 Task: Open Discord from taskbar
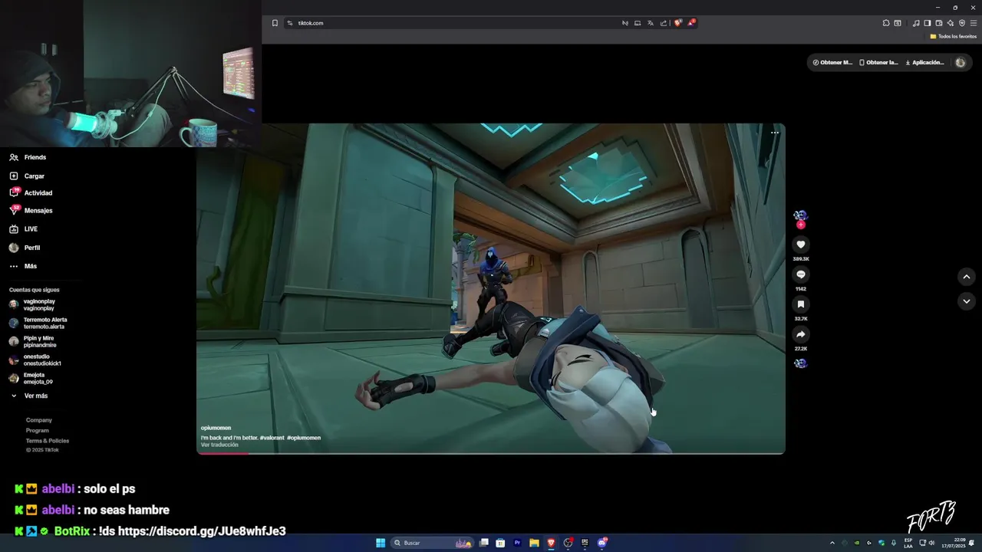pyautogui.click(x=602, y=543)
